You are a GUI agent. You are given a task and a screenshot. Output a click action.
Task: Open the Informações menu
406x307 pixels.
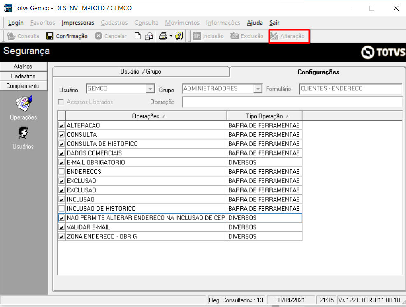(223, 23)
